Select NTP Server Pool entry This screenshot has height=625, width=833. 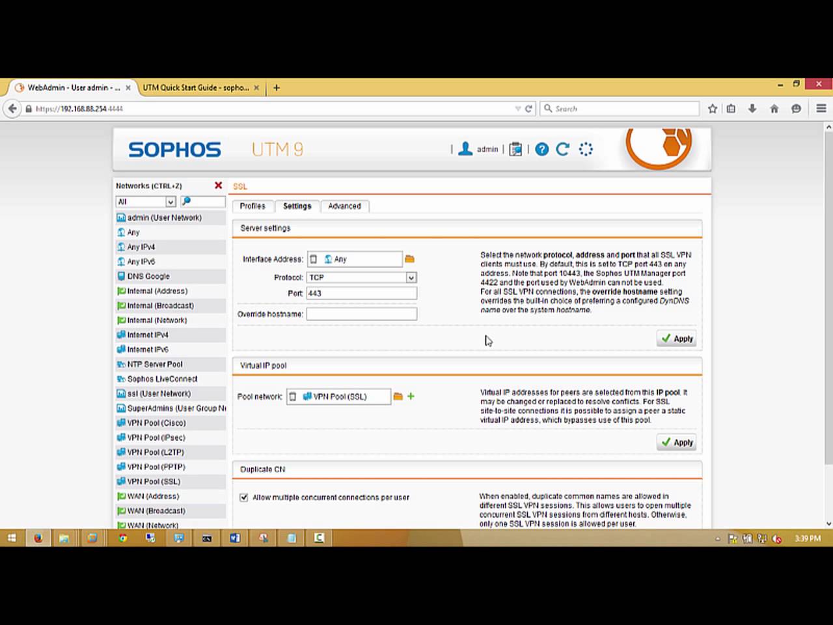tap(171, 364)
